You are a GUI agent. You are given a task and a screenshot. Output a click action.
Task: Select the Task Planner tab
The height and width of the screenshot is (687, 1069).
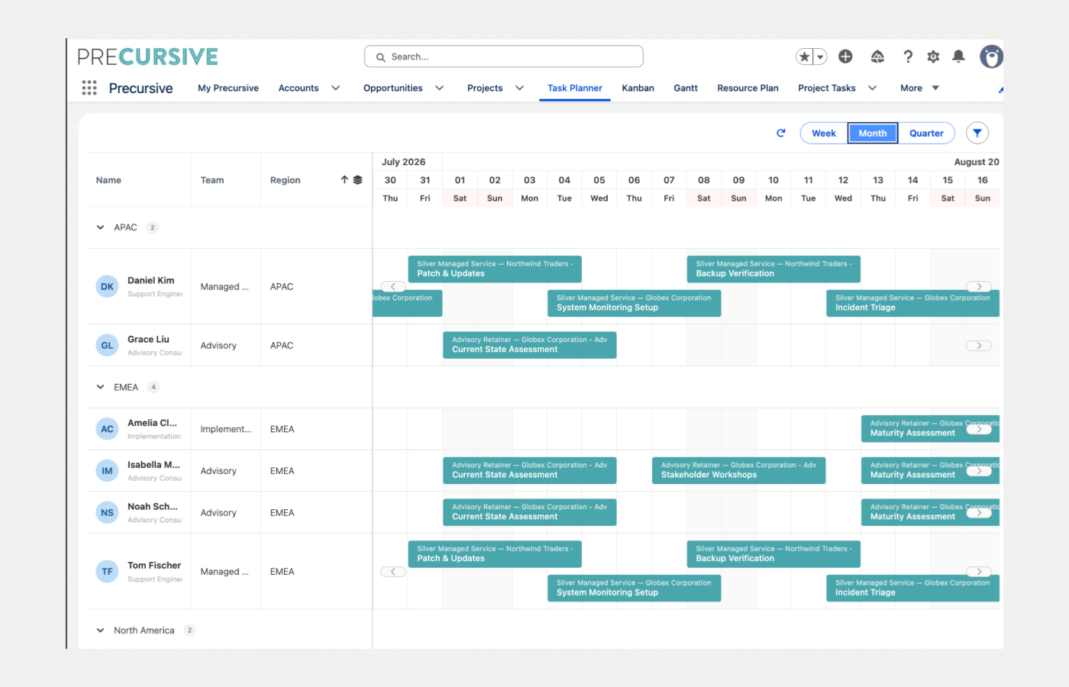[x=575, y=88]
